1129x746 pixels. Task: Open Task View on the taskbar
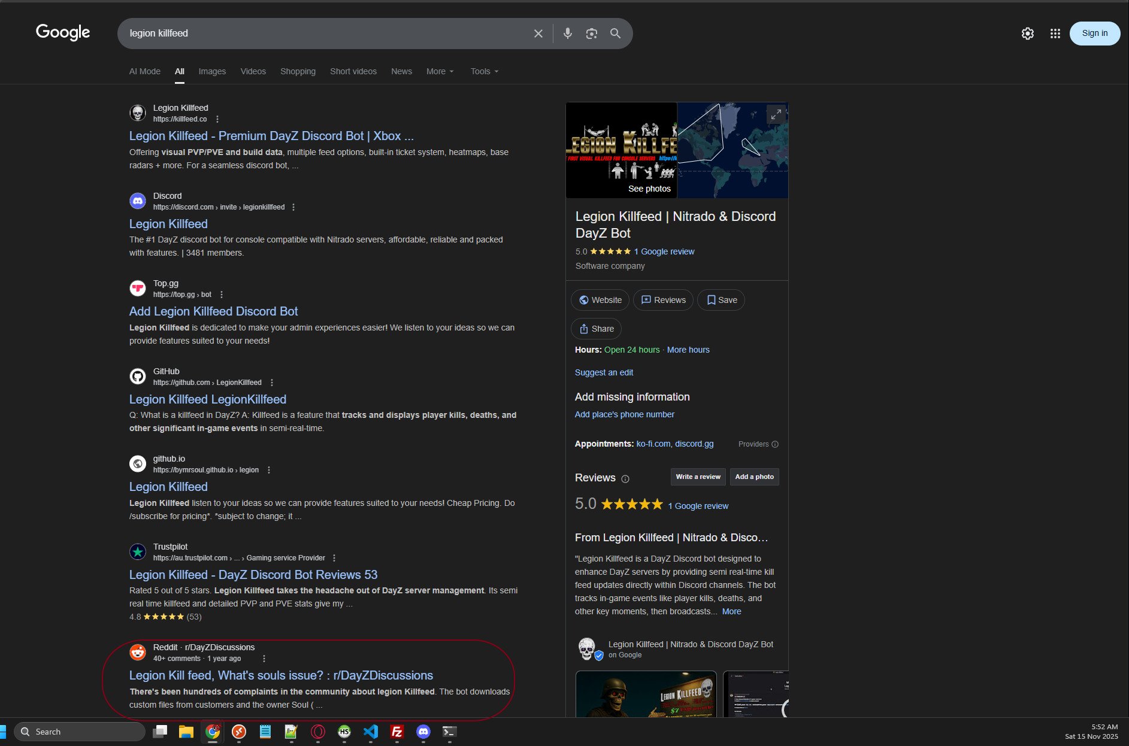tap(160, 732)
